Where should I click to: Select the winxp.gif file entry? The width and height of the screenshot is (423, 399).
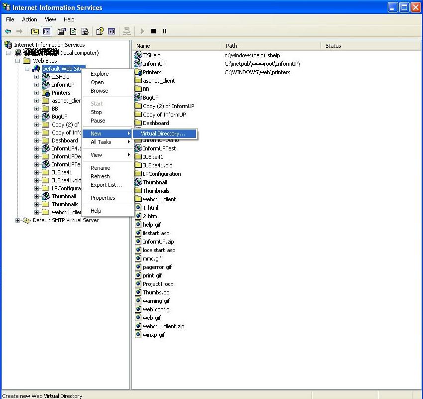(153, 335)
